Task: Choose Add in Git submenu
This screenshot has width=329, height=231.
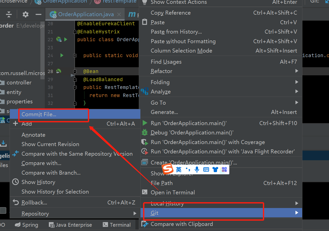Action: [75, 124]
